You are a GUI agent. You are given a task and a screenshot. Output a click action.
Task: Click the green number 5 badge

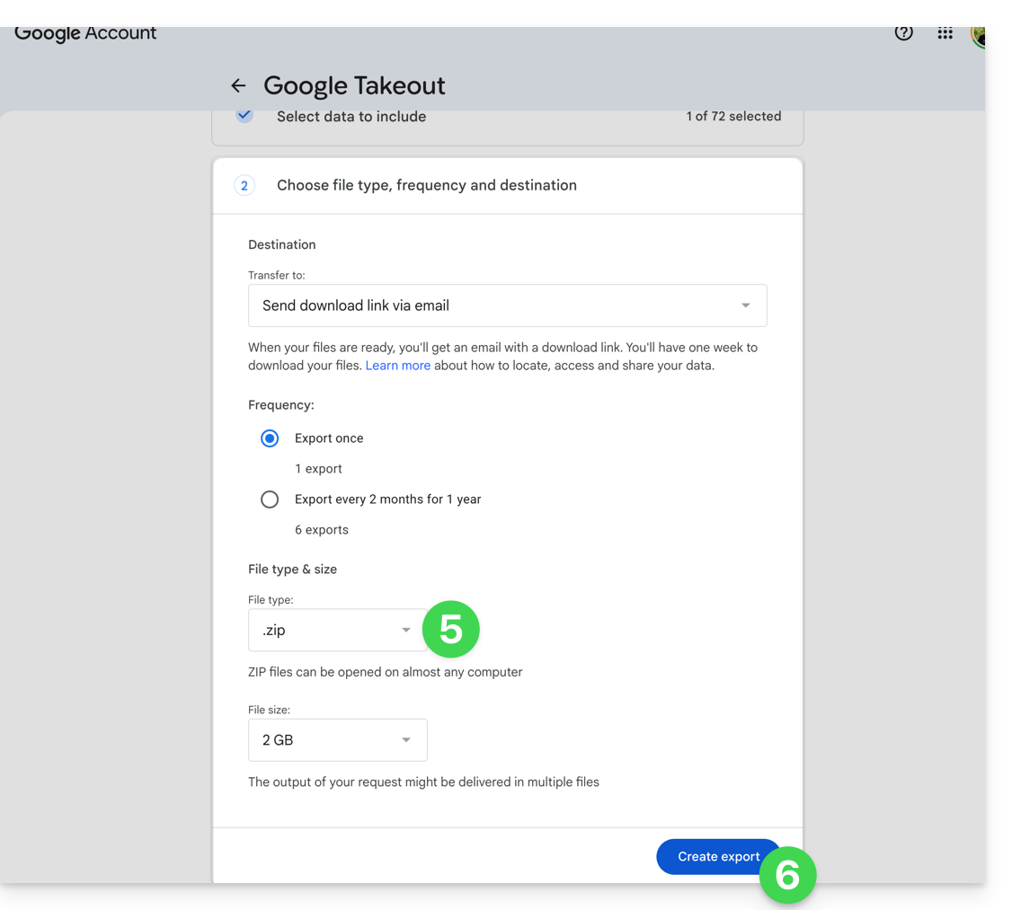click(x=450, y=630)
